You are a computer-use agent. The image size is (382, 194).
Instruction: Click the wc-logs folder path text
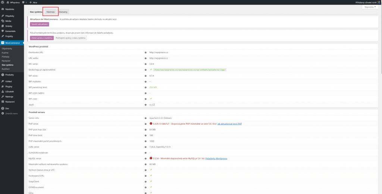[190, 70]
